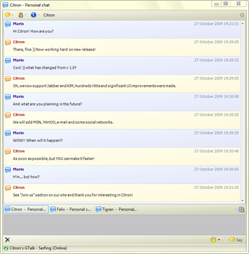This screenshot has height=254, width=249.
Task: Click Mario's bubble icon on 19:30:55 message
Action: (x=8, y=170)
